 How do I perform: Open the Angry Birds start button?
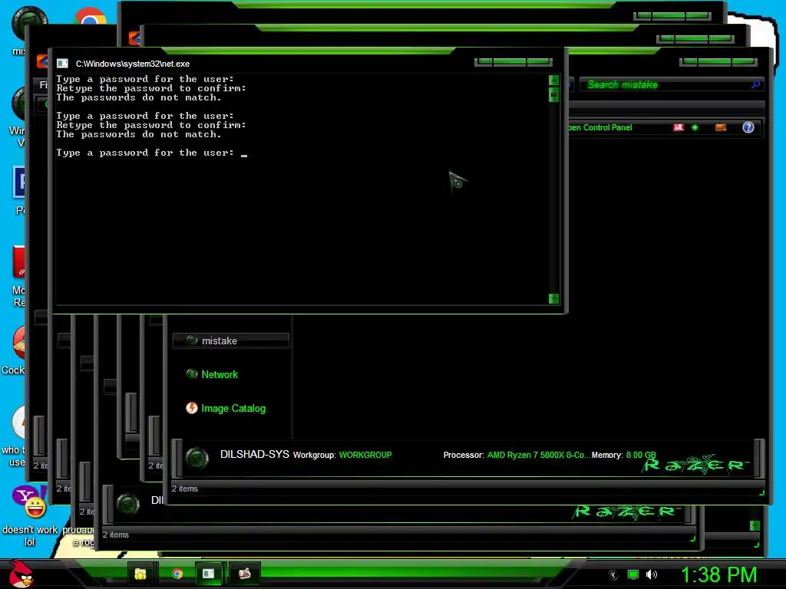coord(20,574)
